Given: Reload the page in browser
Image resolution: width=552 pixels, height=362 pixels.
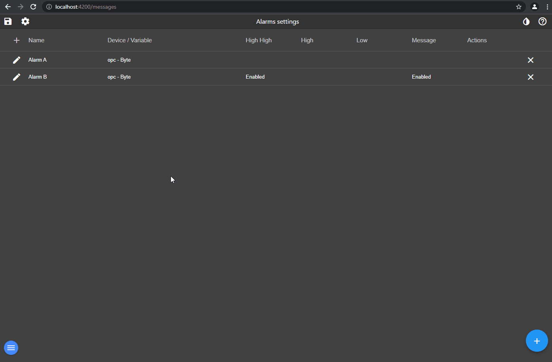Looking at the screenshot, I should point(33,7).
